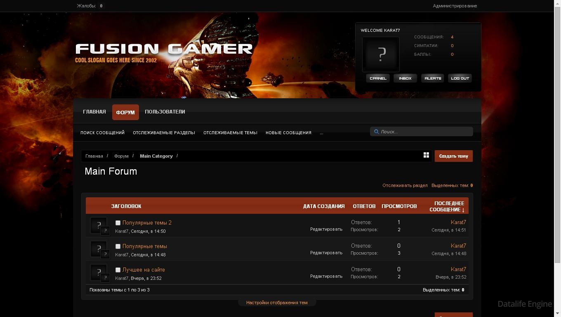This screenshot has height=317, width=561.
Task: Click Отслеживать раздел link
Action: coord(405,186)
